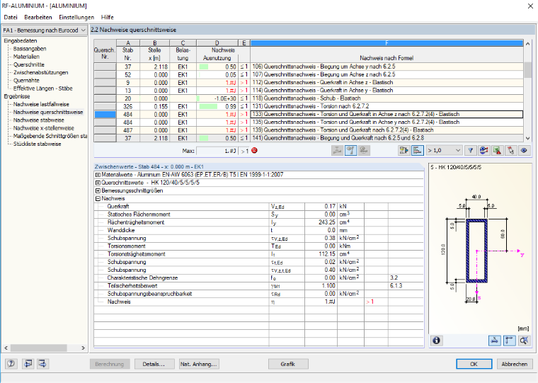Screen dimensions: 538x383
Task: Click pick-member-in-graphic cursor icon
Action: pyautogui.click(x=510, y=150)
